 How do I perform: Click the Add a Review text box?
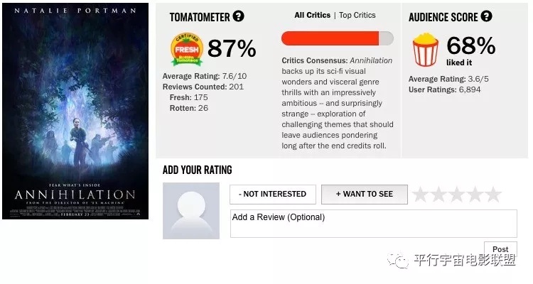click(x=374, y=224)
